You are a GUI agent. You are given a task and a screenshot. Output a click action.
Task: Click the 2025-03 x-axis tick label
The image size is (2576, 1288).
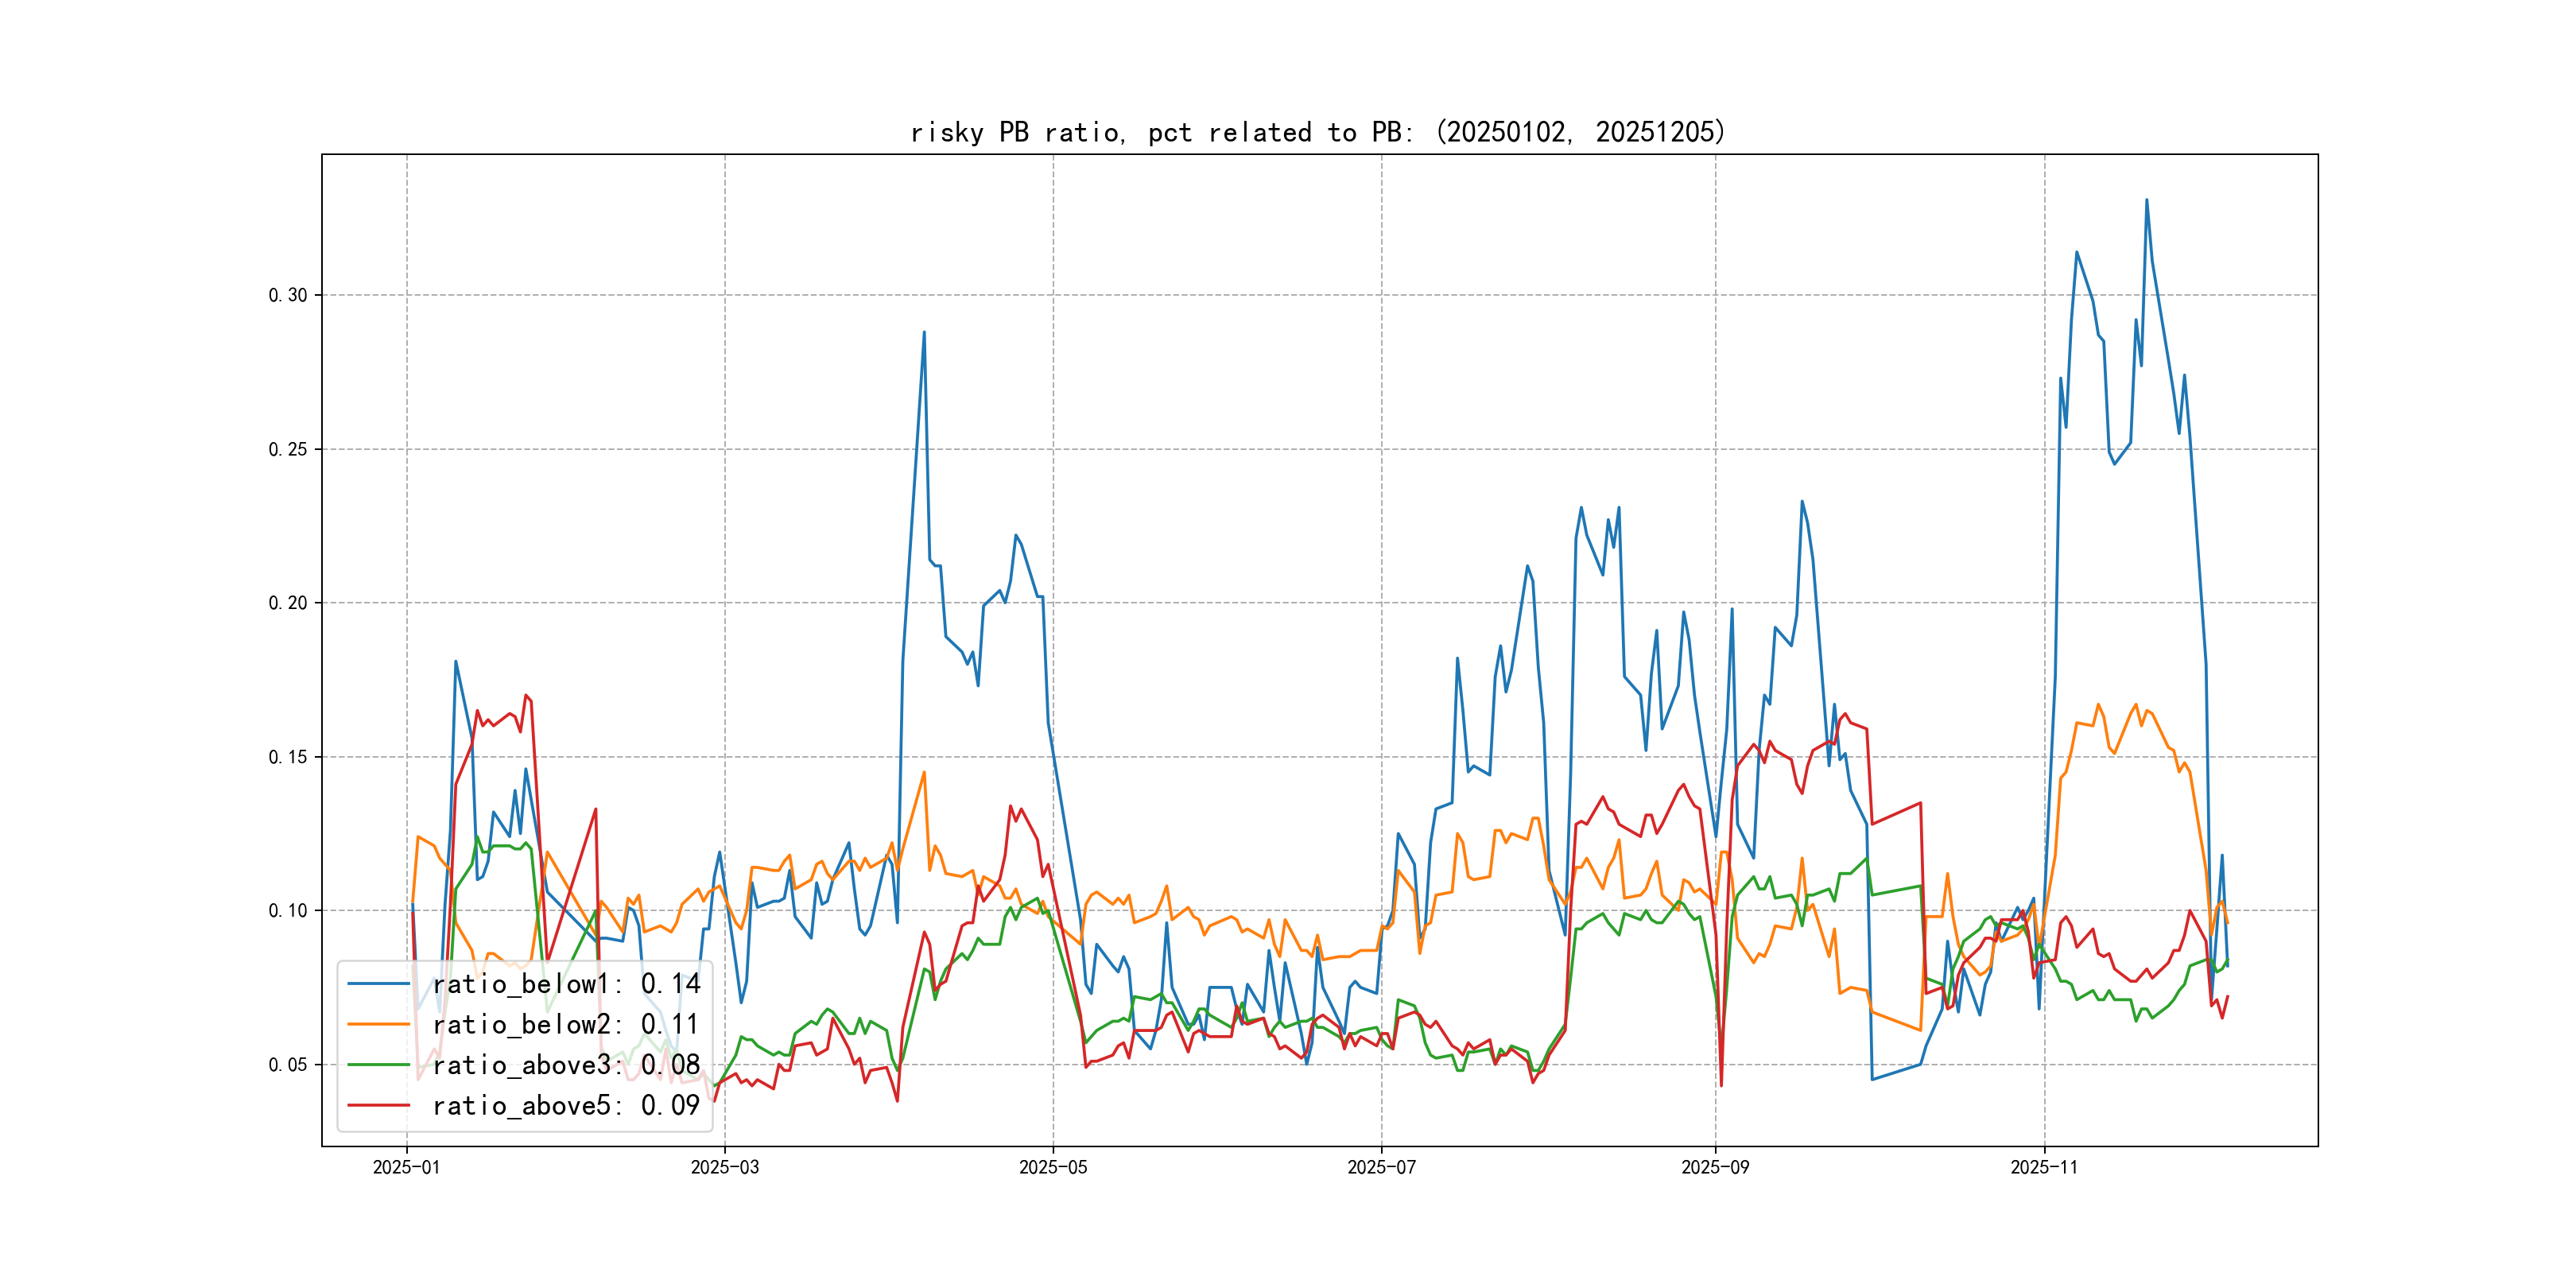coord(724,1167)
